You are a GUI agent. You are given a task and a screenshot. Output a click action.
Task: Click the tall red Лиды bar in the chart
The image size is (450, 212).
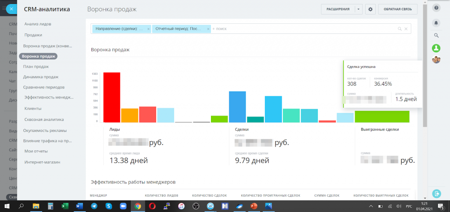(112, 97)
